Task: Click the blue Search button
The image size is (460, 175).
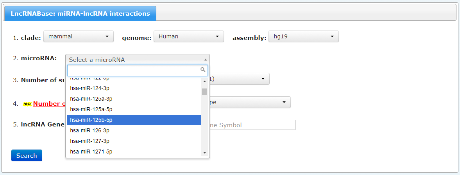Action: 27,155
